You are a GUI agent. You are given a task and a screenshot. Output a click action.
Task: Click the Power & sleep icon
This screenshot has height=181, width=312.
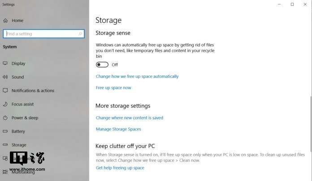click(5, 118)
